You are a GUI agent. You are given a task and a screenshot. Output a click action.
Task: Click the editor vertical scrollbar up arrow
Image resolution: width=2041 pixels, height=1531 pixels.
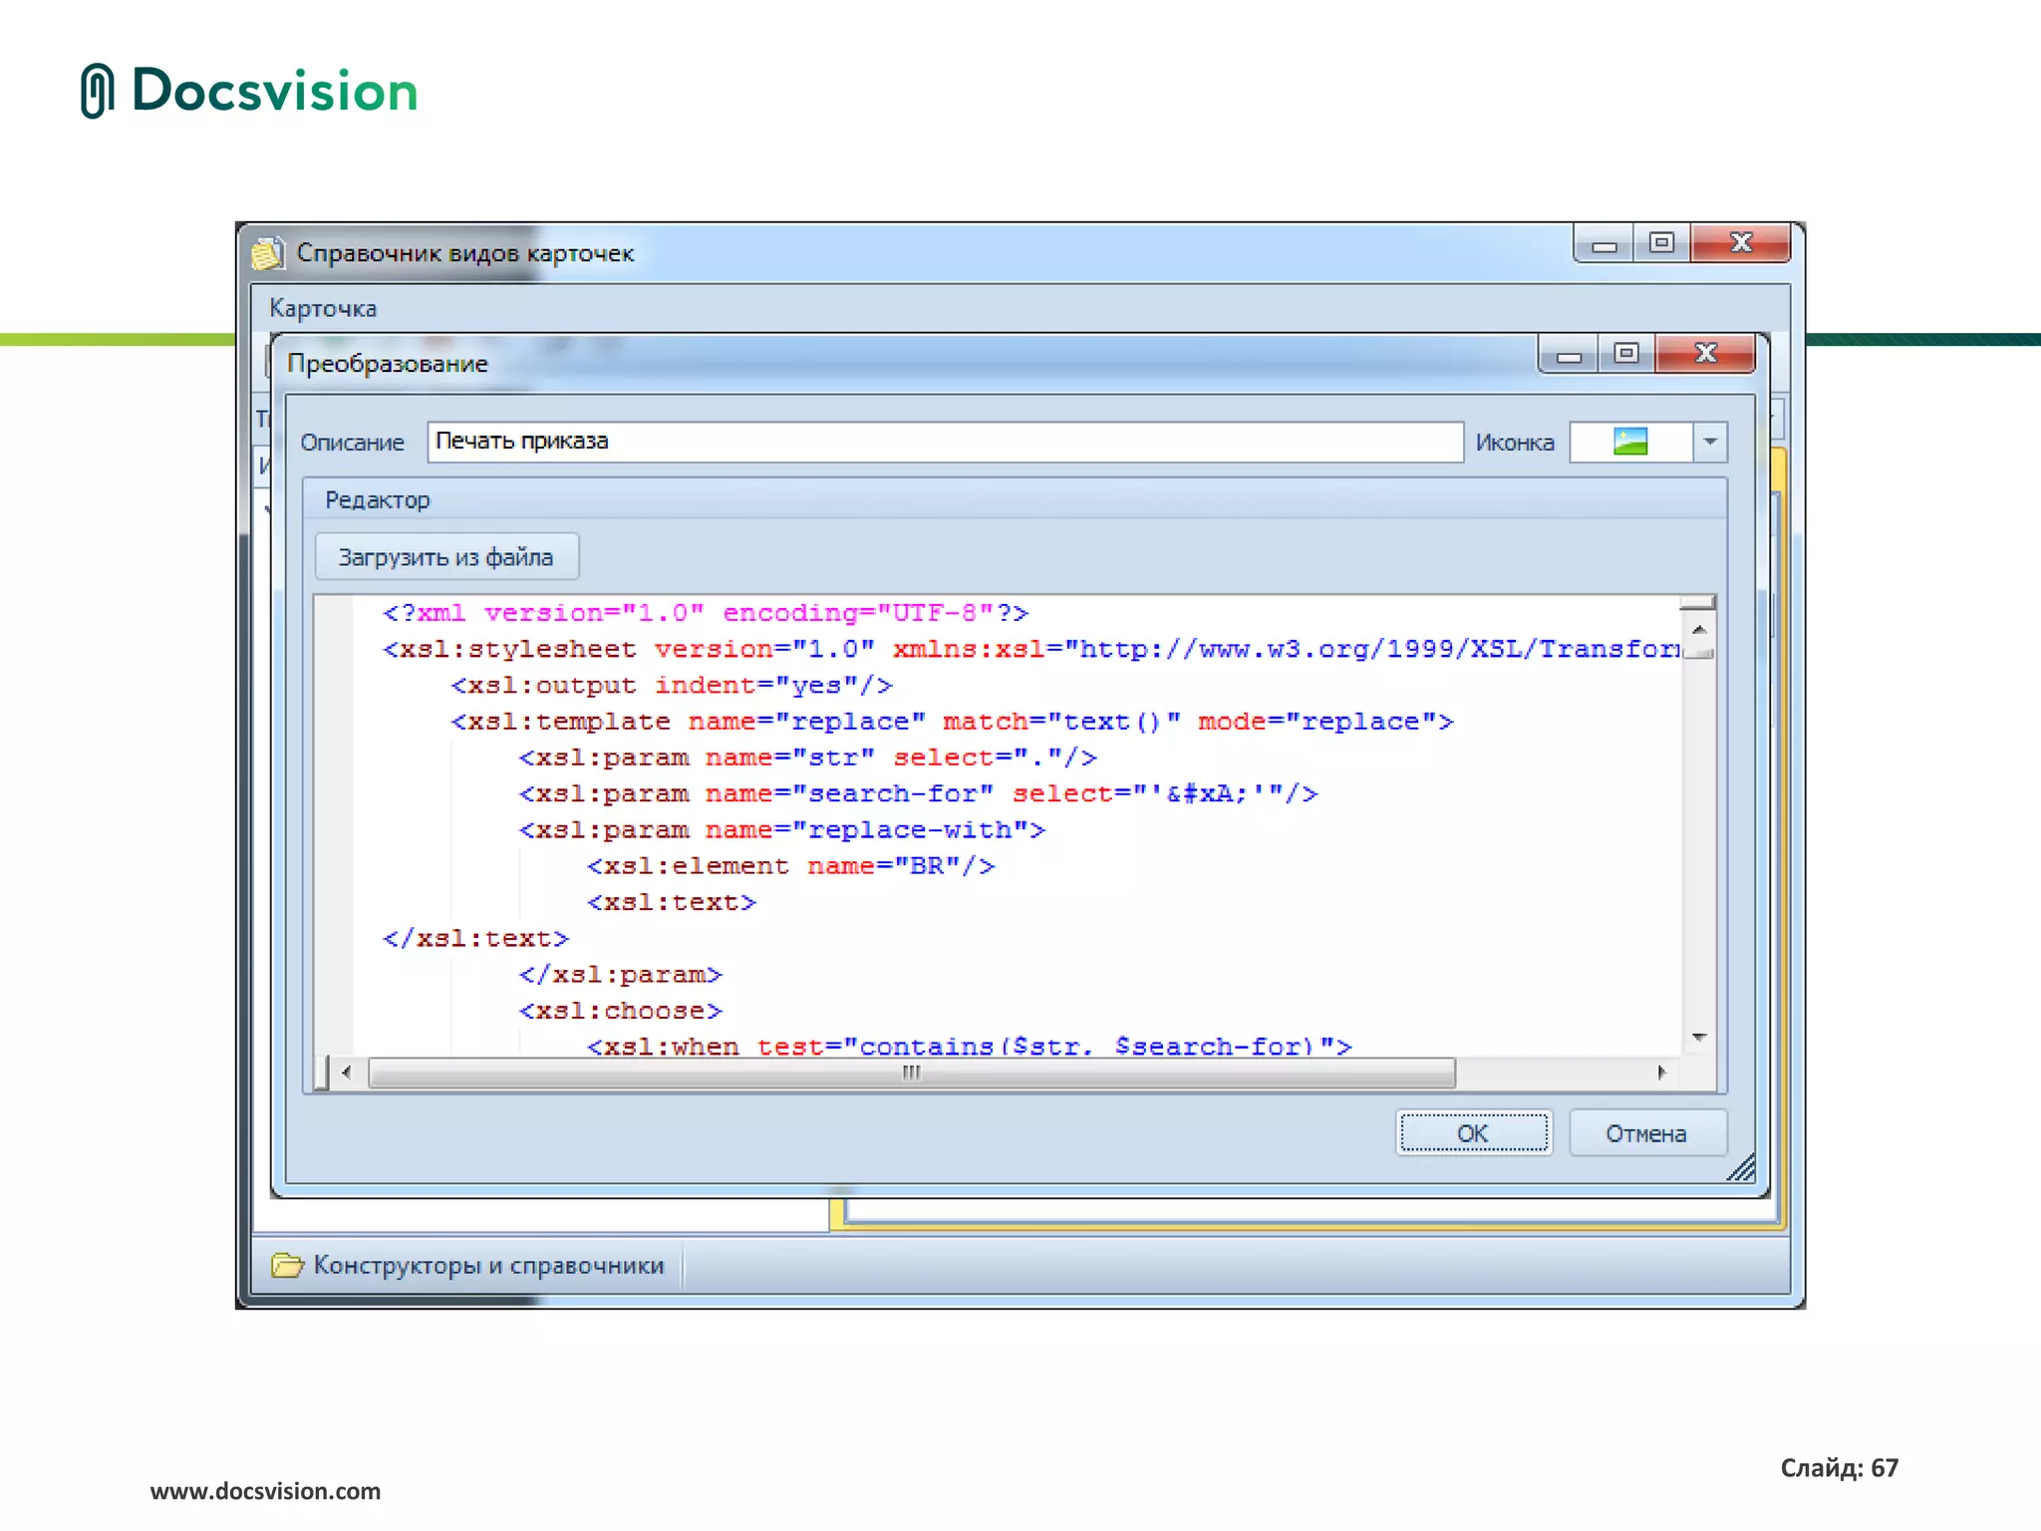[x=1699, y=630]
